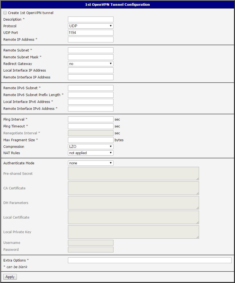Click the UDP Port field containing 1194
The height and width of the screenshot is (283, 235).
91,33
